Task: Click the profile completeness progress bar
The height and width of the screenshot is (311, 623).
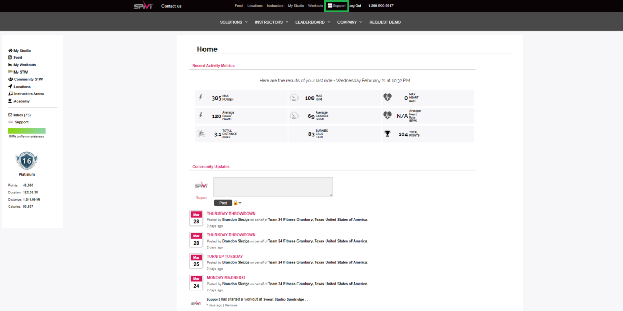Action: [26, 131]
